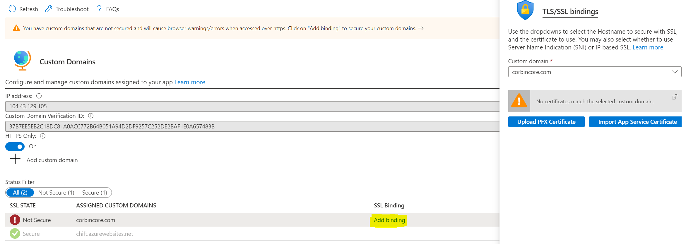Click the plus icon to add custom domain

15,159
